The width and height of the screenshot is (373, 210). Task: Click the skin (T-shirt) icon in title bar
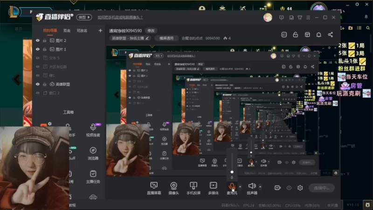coord(300,17)
